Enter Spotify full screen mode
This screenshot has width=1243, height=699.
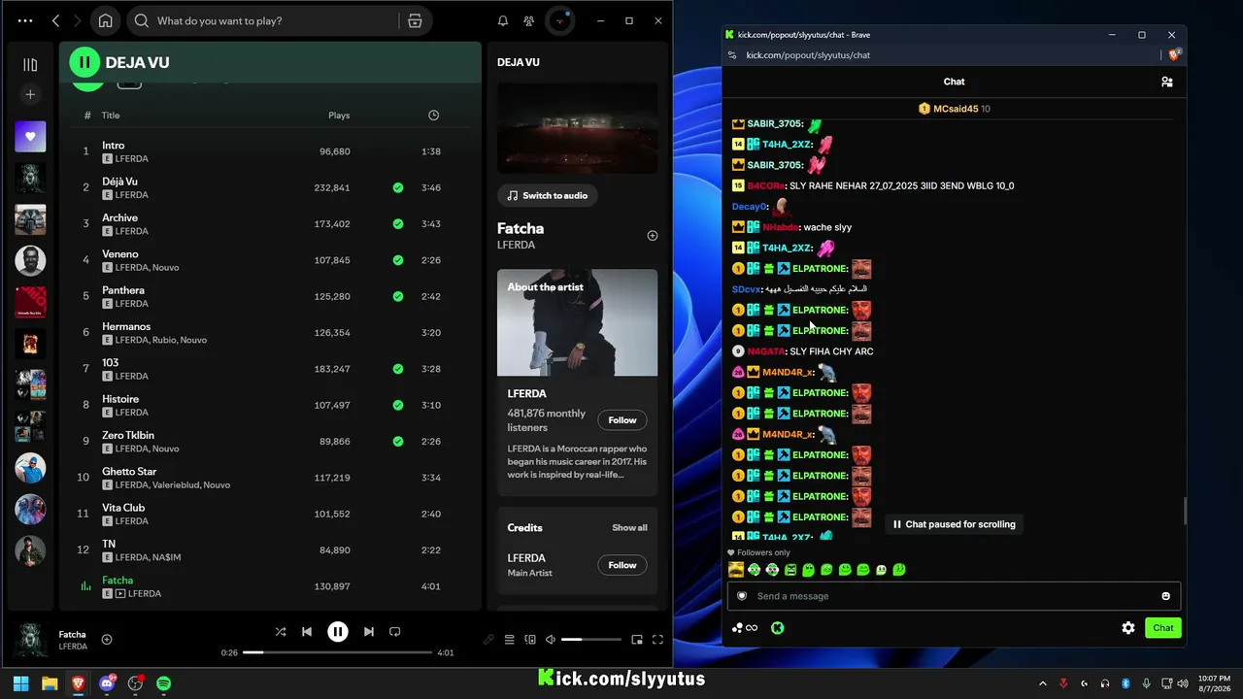(657, 640)
